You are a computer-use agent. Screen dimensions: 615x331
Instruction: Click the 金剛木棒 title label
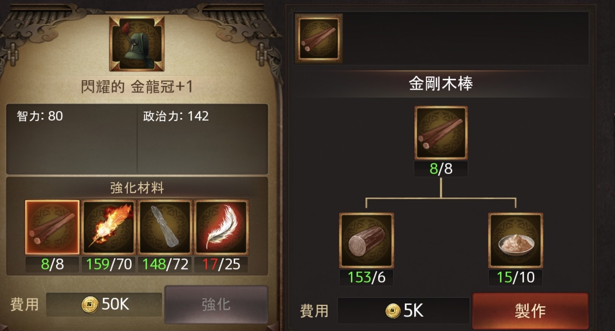pyautogui.click(x=441, y=84)
